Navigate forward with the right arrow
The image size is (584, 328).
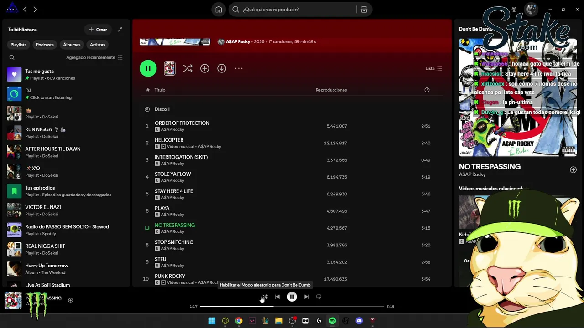click(x=35, y=10)
